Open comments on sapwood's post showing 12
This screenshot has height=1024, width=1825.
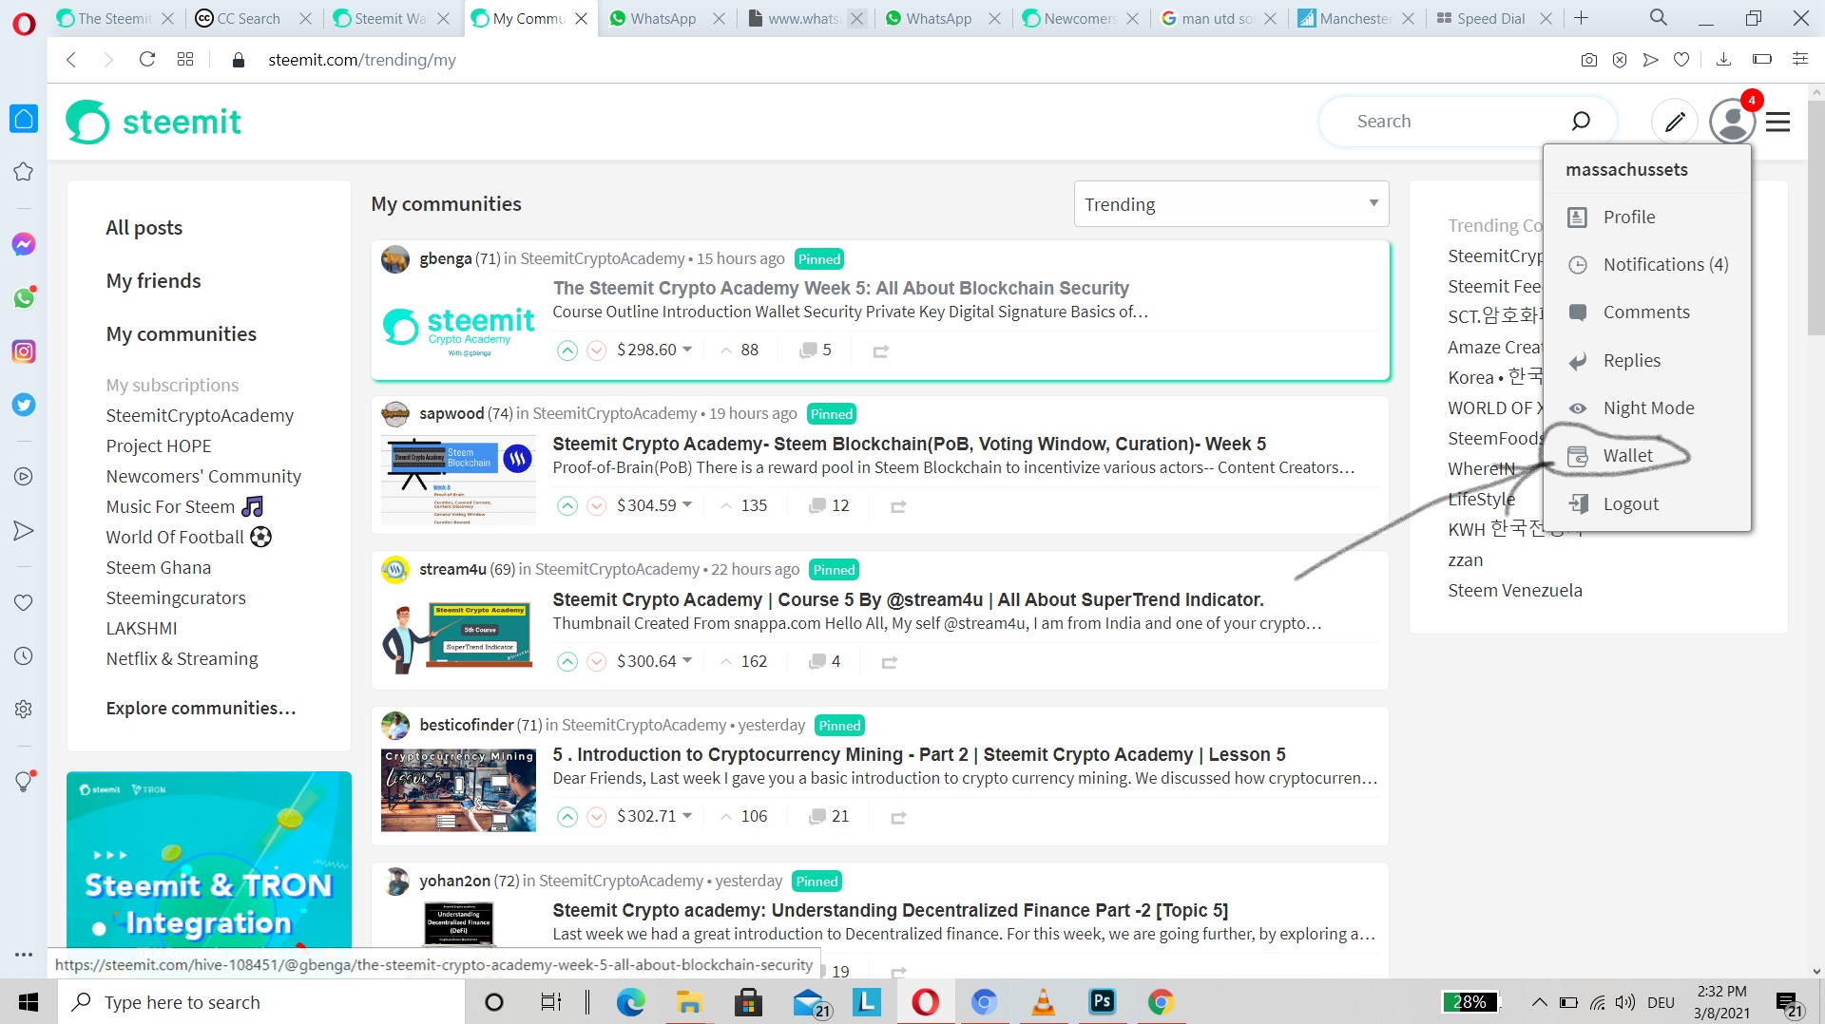point(829,506)
